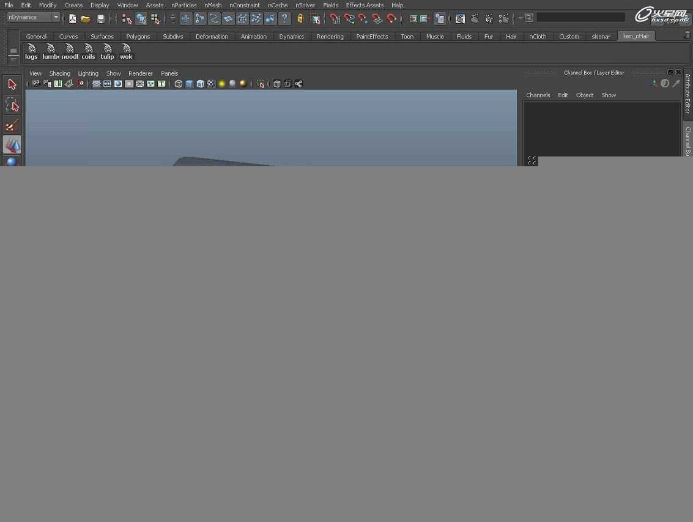Click the lumber shelf button
This screenshot has width=693, height=522.
coord(50,52)
